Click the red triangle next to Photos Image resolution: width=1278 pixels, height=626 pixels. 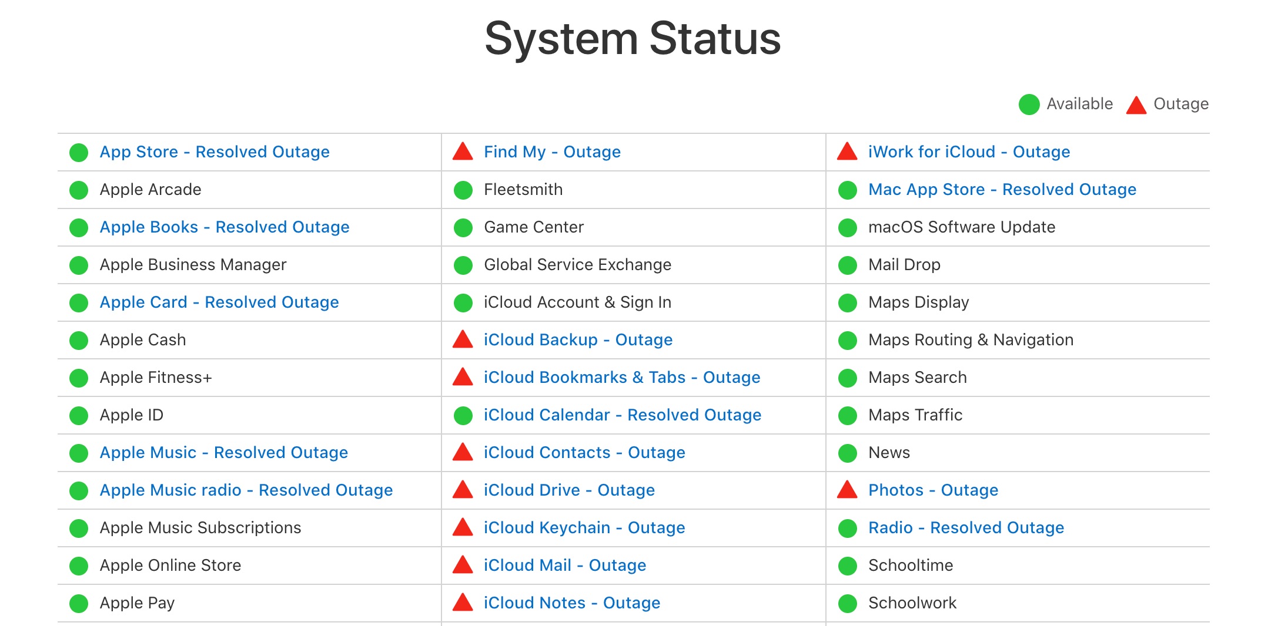pos(847,490)
